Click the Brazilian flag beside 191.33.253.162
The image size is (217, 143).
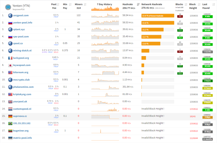(x=10, y=123)
